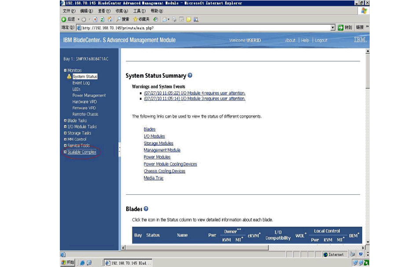Follow the I/O Modules status link
This screenshot has width=393, height=267.
pyautogui.click(x=154, y=136)
